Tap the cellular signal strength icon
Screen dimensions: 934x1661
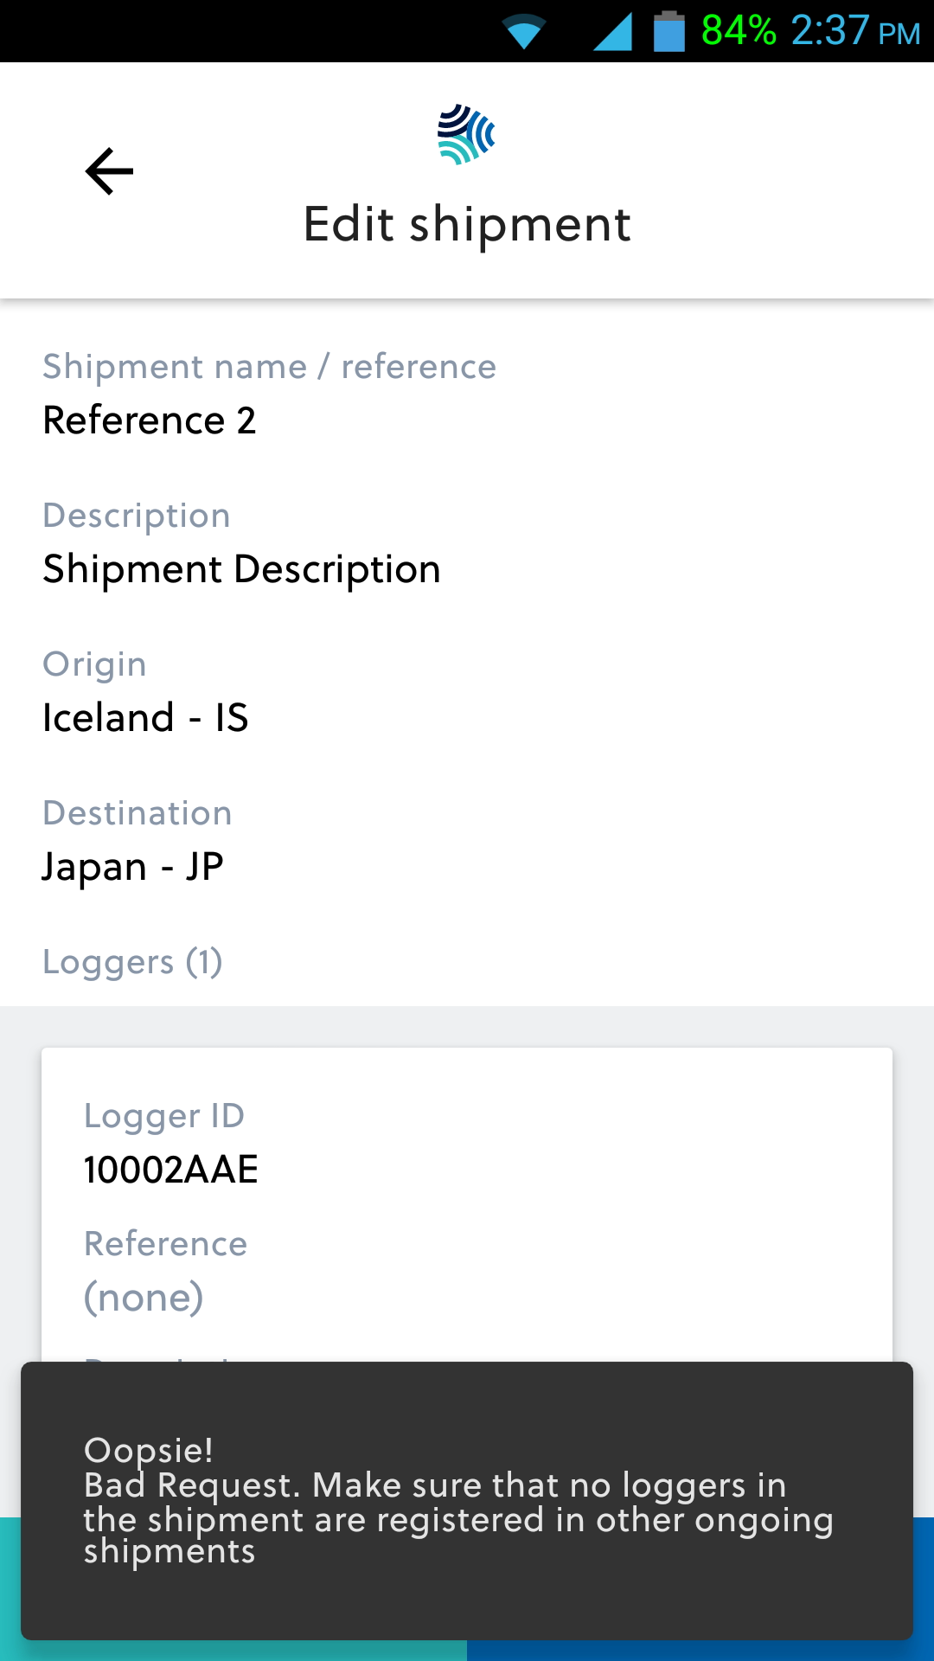pyautogui.click(x=612, y=33)
